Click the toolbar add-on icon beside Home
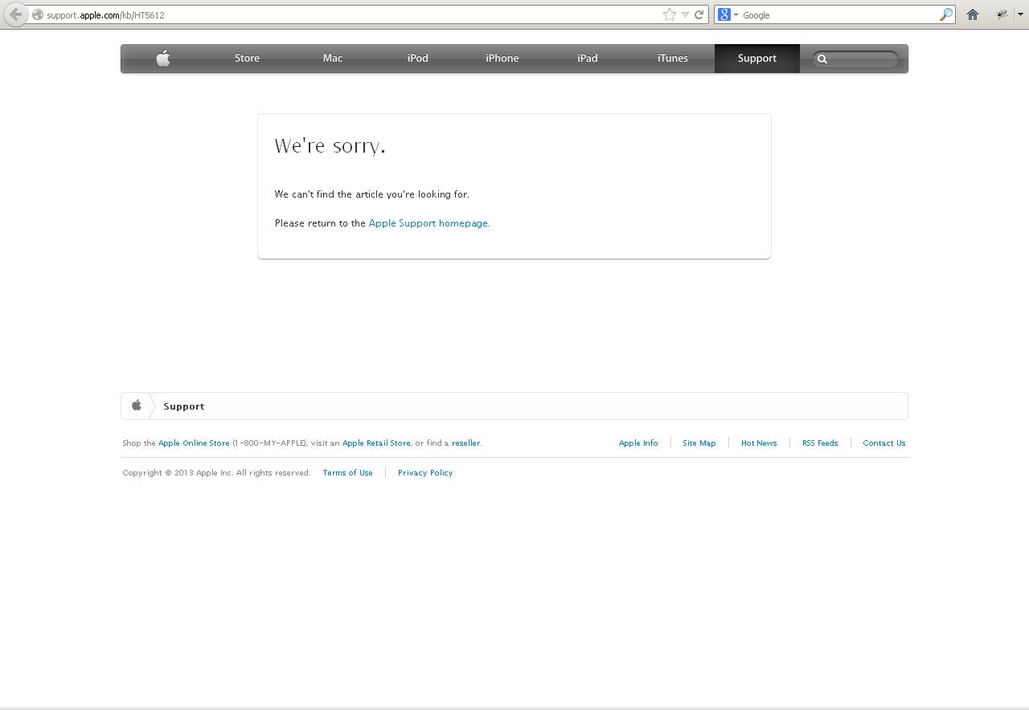 point(1002,14)
